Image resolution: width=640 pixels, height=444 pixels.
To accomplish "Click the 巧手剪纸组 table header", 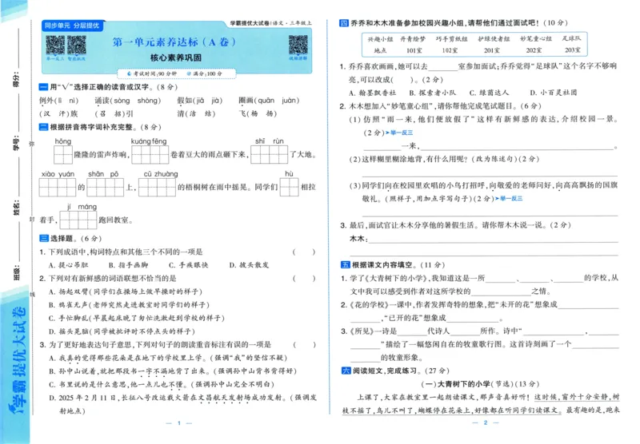I will [x=452, y=39].
